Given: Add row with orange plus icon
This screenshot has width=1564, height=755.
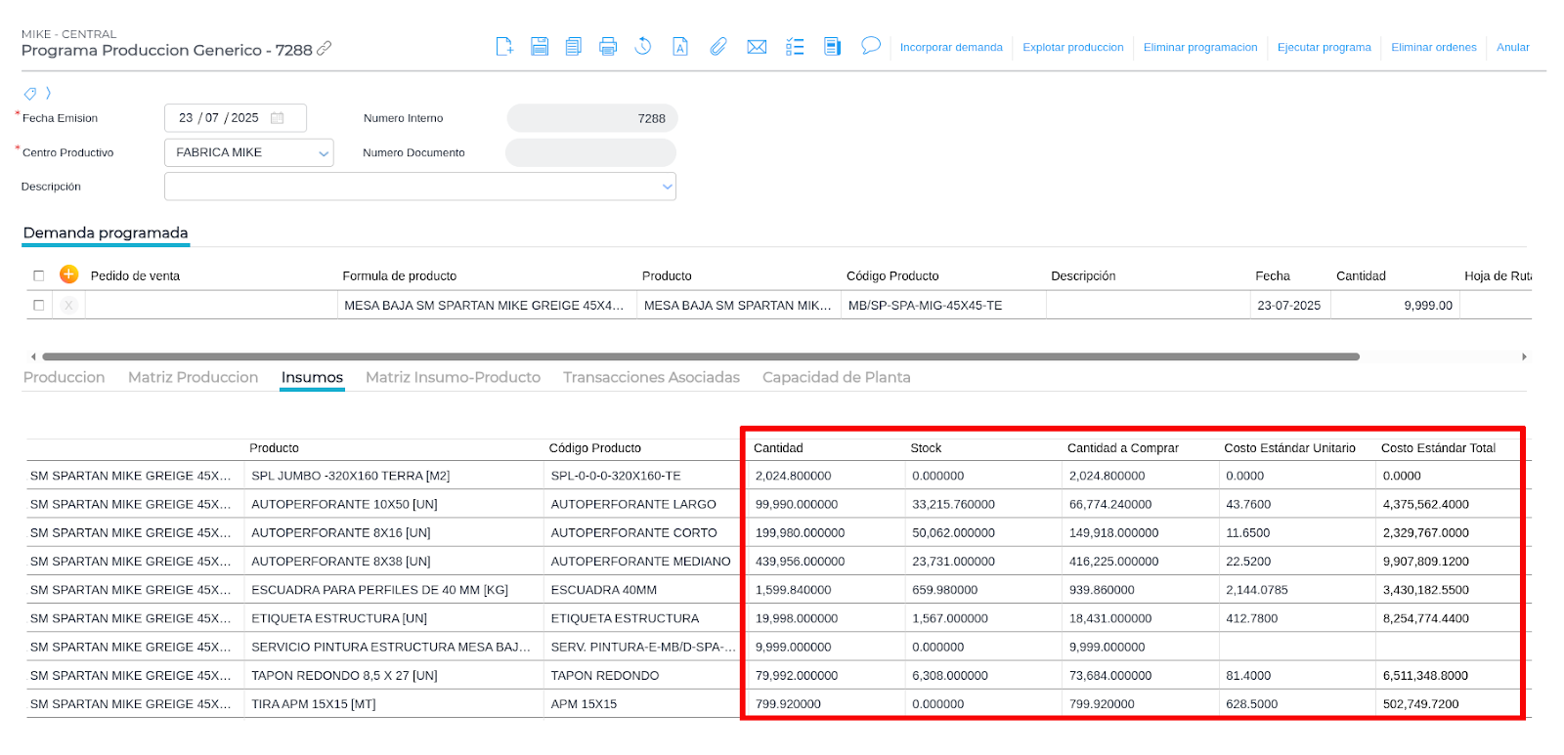Looking at the screenshot, I should pyautogui.click(x=68, y=274).
